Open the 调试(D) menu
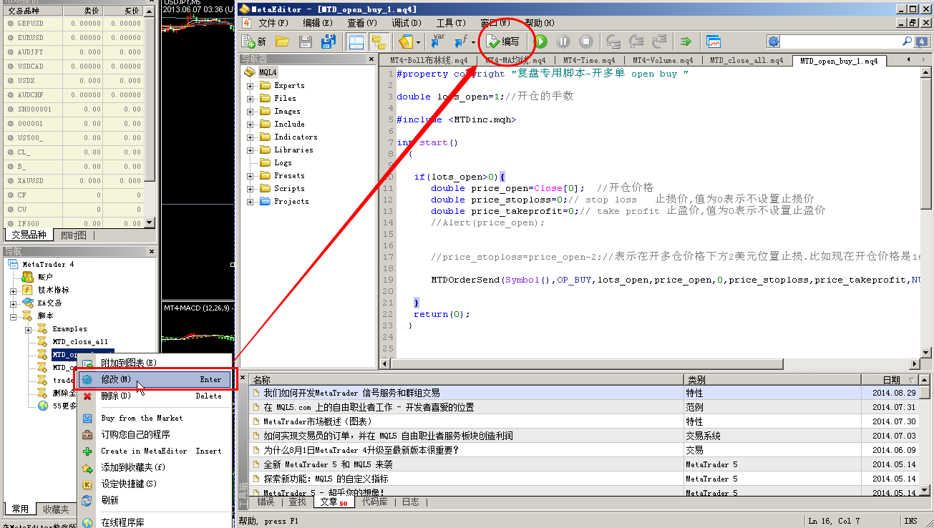This screenshot has height=528, width=934. [407, 23]
